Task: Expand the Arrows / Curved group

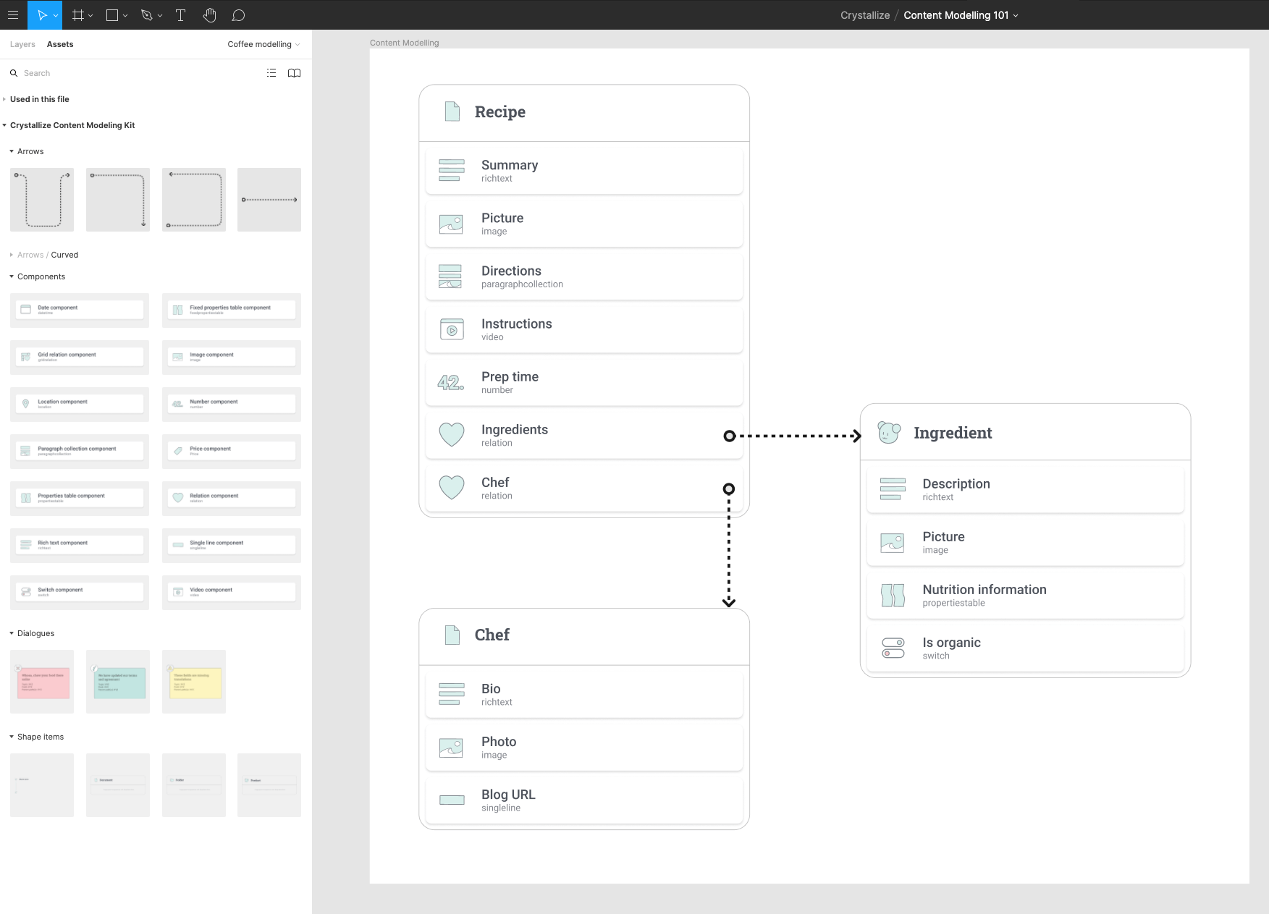Action: [x=12, y=255]
